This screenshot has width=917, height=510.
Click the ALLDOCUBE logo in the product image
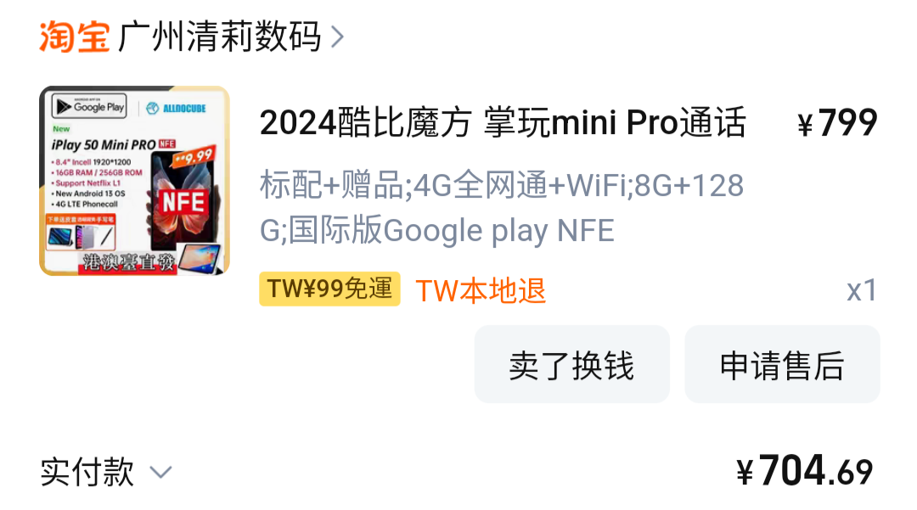(x=176, y=108)
